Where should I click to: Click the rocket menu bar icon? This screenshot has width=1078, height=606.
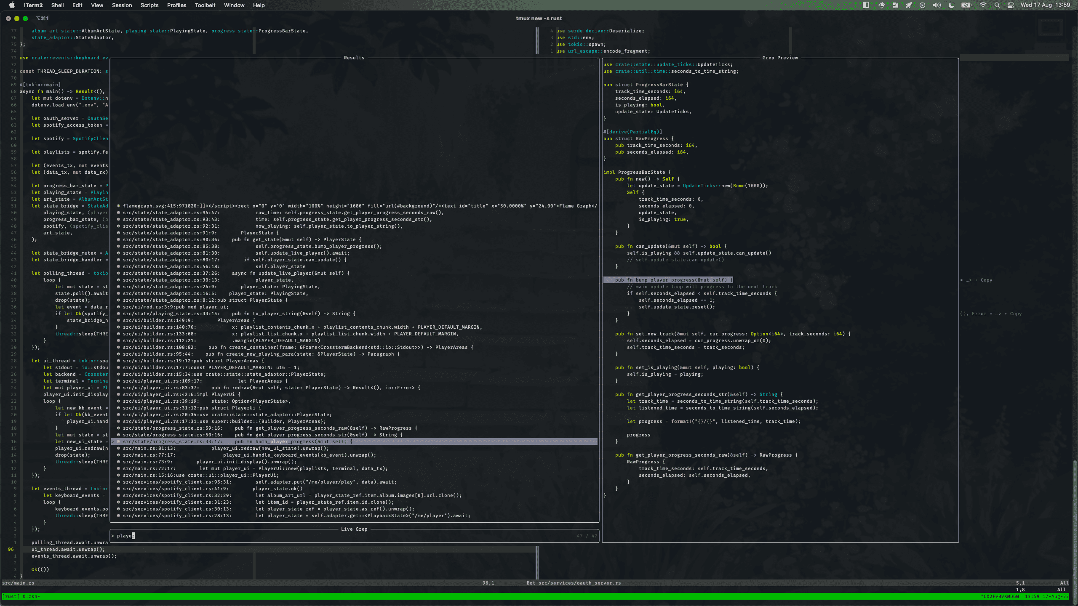(x=909, y=5)
